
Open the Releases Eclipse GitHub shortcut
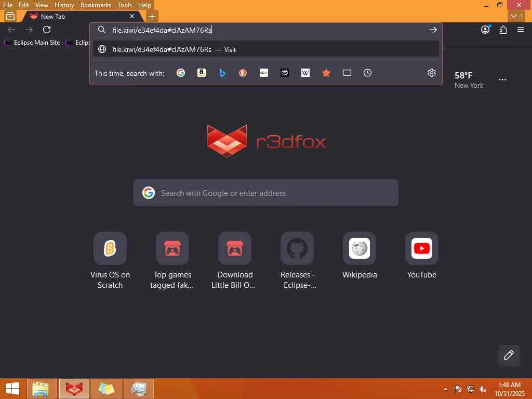pos(297,261)
